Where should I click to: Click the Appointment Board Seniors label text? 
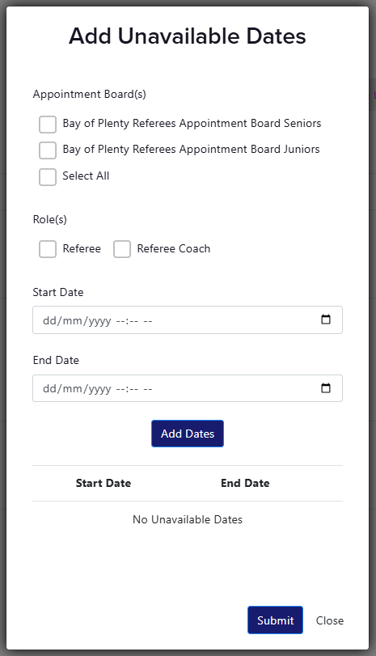point(192,124)
